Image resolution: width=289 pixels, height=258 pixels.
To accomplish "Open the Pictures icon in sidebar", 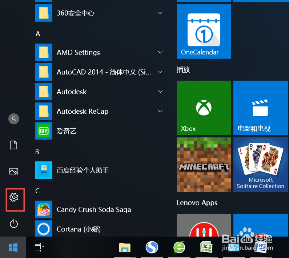I will [14, 171].
